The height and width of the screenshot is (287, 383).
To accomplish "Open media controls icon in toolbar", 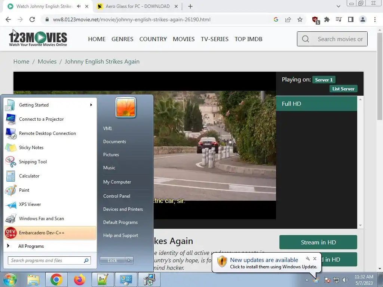I will click(x=339, y=19).
